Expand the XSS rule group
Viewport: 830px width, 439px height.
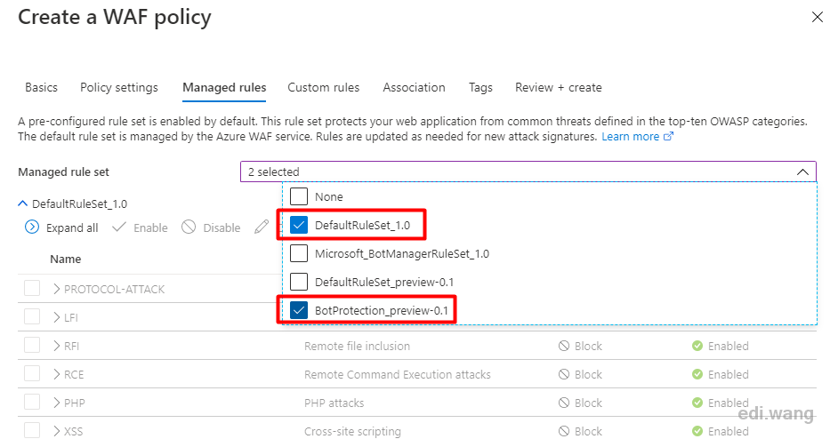(57, 431)
